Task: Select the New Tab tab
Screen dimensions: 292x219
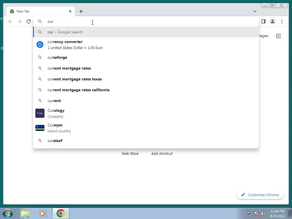Action: coord(40,11)
